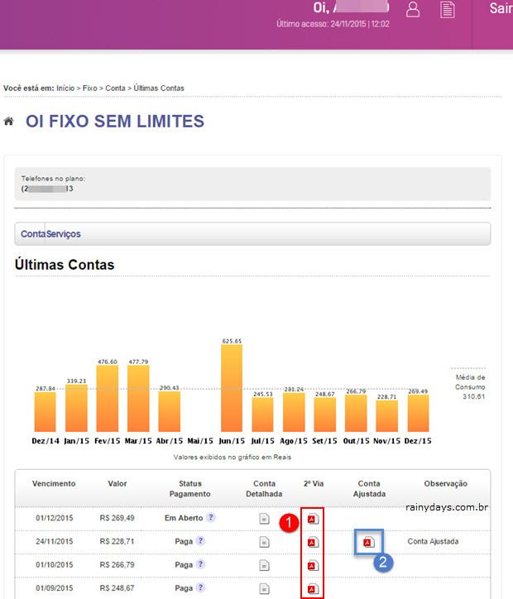This screenshot has height=599, width=513.
Task: Go to Início in the breadcrumb
Action: (x=65, y=89)
